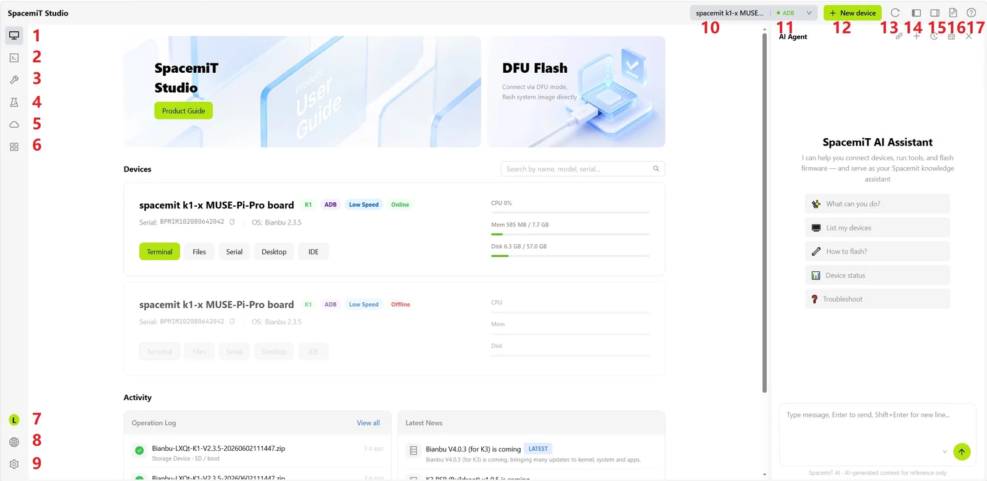Image resolution: width=987 pixels, height=481 pixels.
Task: Select the 'Troubleshoot' suggestion
Action: click(877, 299)
